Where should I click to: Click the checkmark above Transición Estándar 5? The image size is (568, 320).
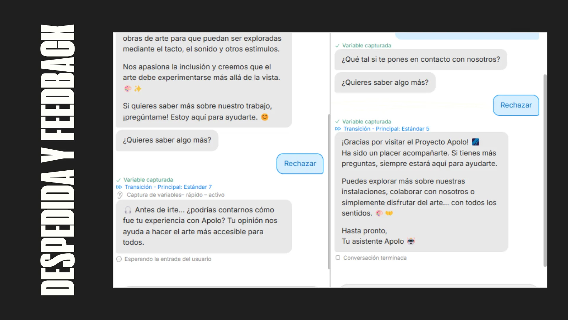(337, 122)
